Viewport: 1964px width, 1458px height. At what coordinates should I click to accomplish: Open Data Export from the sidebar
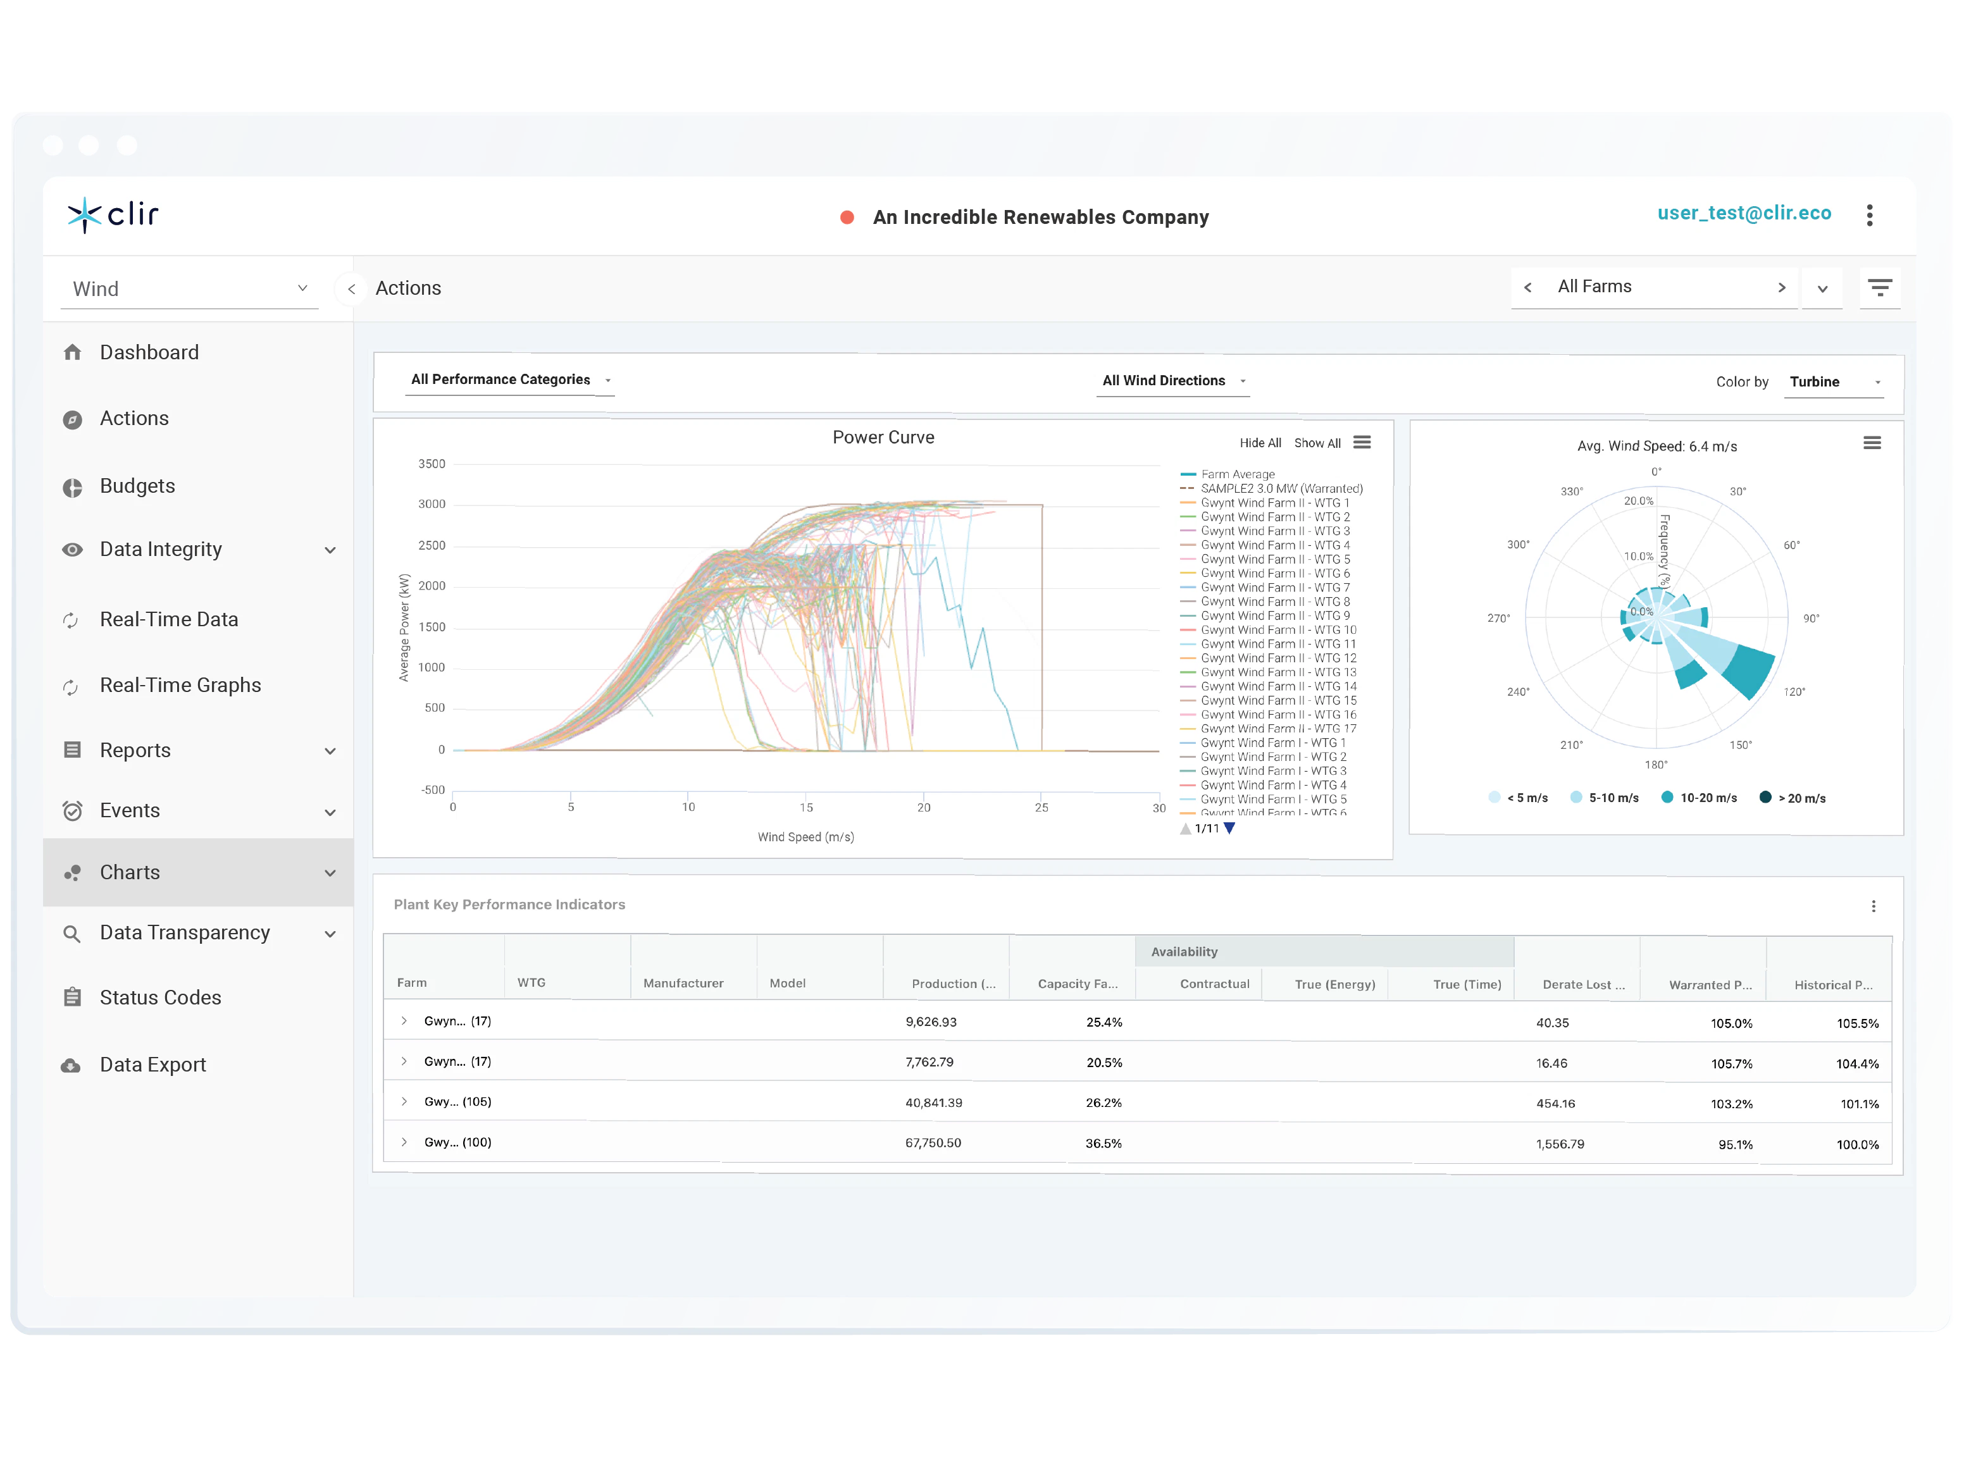[152, 1063]
